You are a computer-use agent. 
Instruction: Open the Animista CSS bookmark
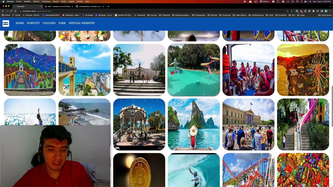click(31, 15)
